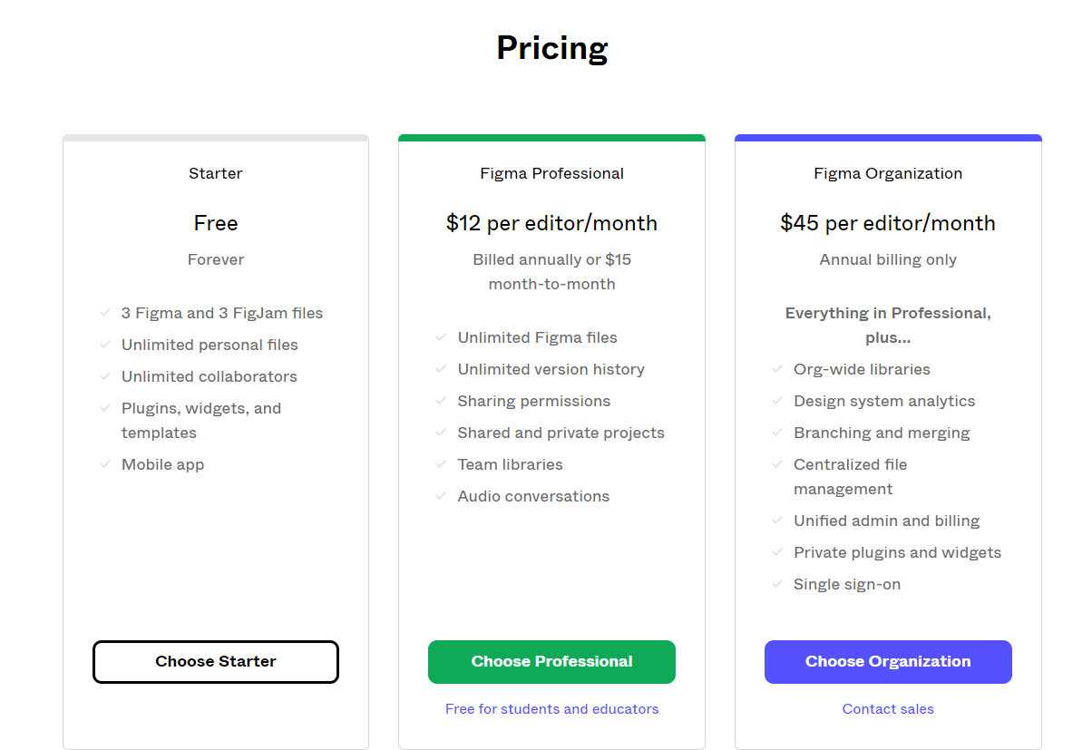Viewport: 1092px width, 750px height.
Task: Select the Figma Organization plan title
Action: [888, 173]
